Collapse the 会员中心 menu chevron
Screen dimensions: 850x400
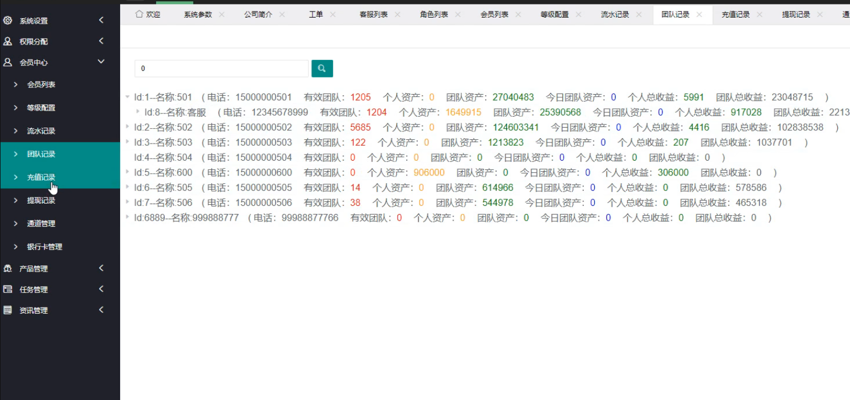(x=101, y=62)
